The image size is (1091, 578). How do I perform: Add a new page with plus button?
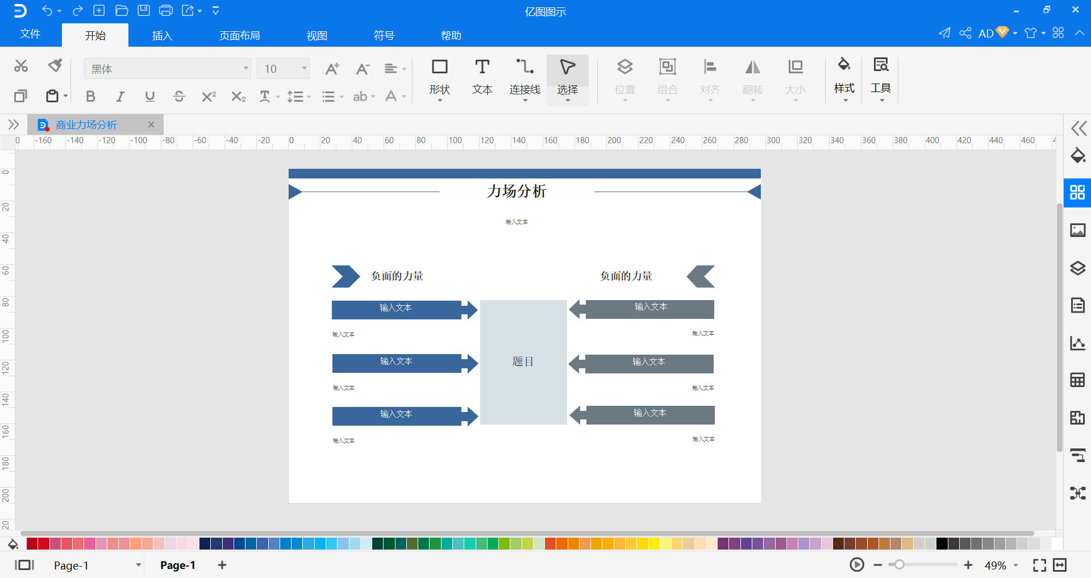click(222, 565)
